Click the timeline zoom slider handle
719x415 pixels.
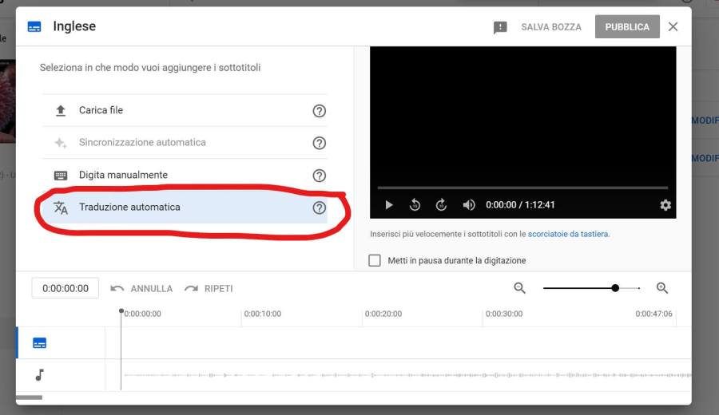coord(615,288)
